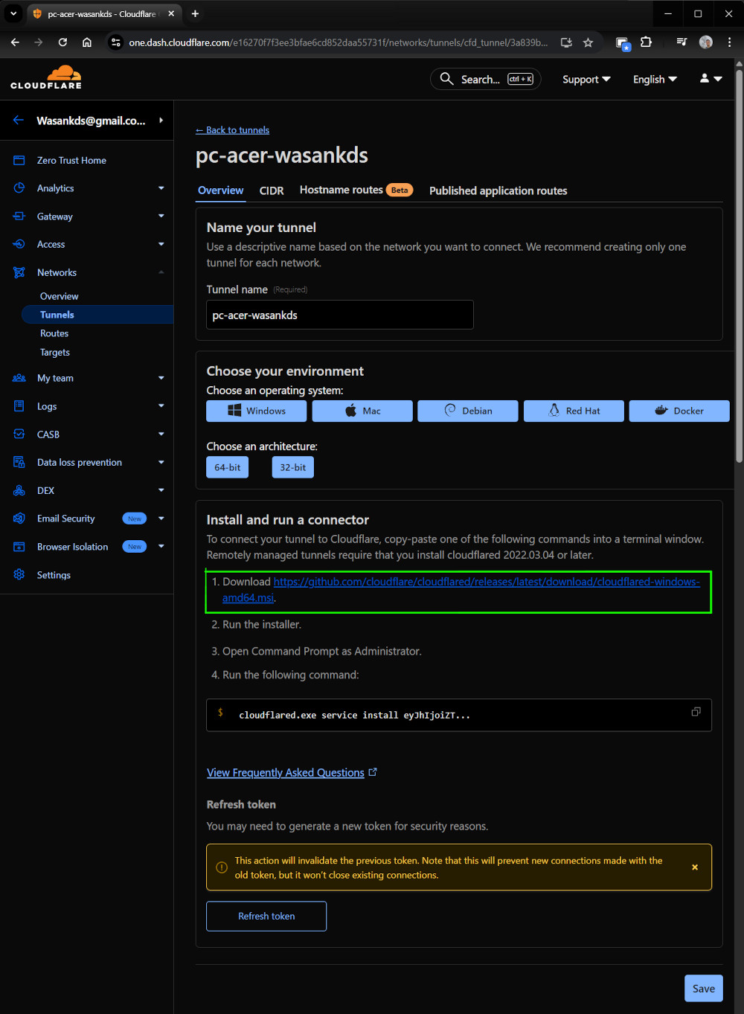Click the back arrow beside account name
The width and height of the screenshot is (744, 1014).
click(19, 121)
